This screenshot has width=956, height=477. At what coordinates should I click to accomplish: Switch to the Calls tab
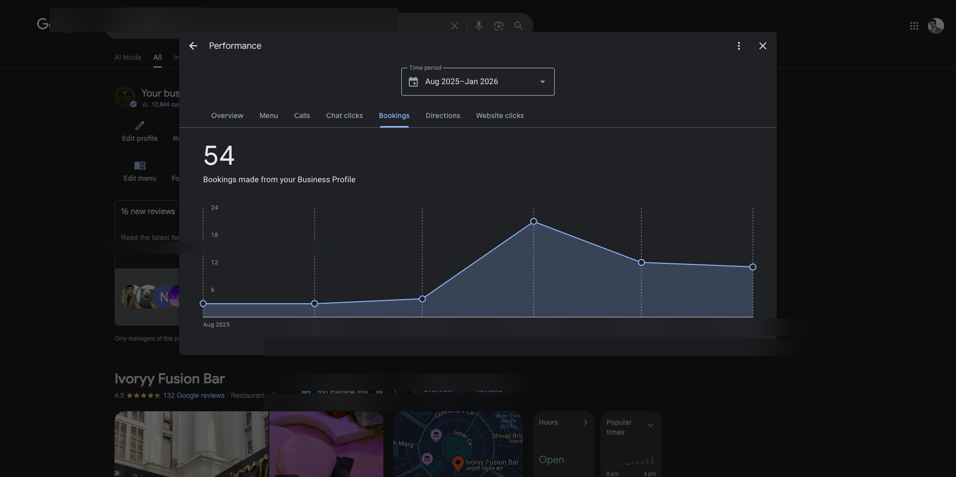tap(302, 116)
